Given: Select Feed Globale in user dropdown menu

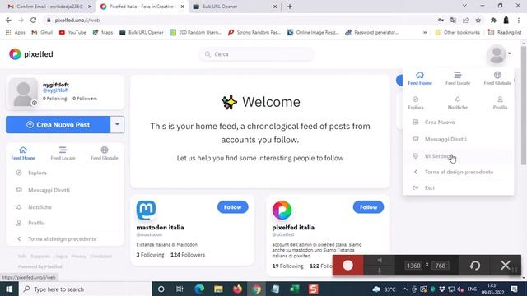Looking at the screenshot, I should point(497,78).
